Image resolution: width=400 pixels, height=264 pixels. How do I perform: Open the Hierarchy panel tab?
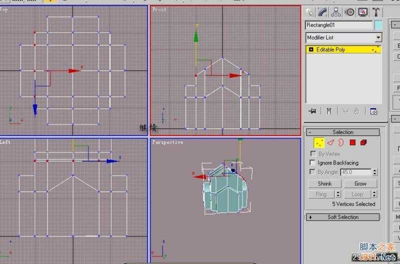tap(336, 12)
